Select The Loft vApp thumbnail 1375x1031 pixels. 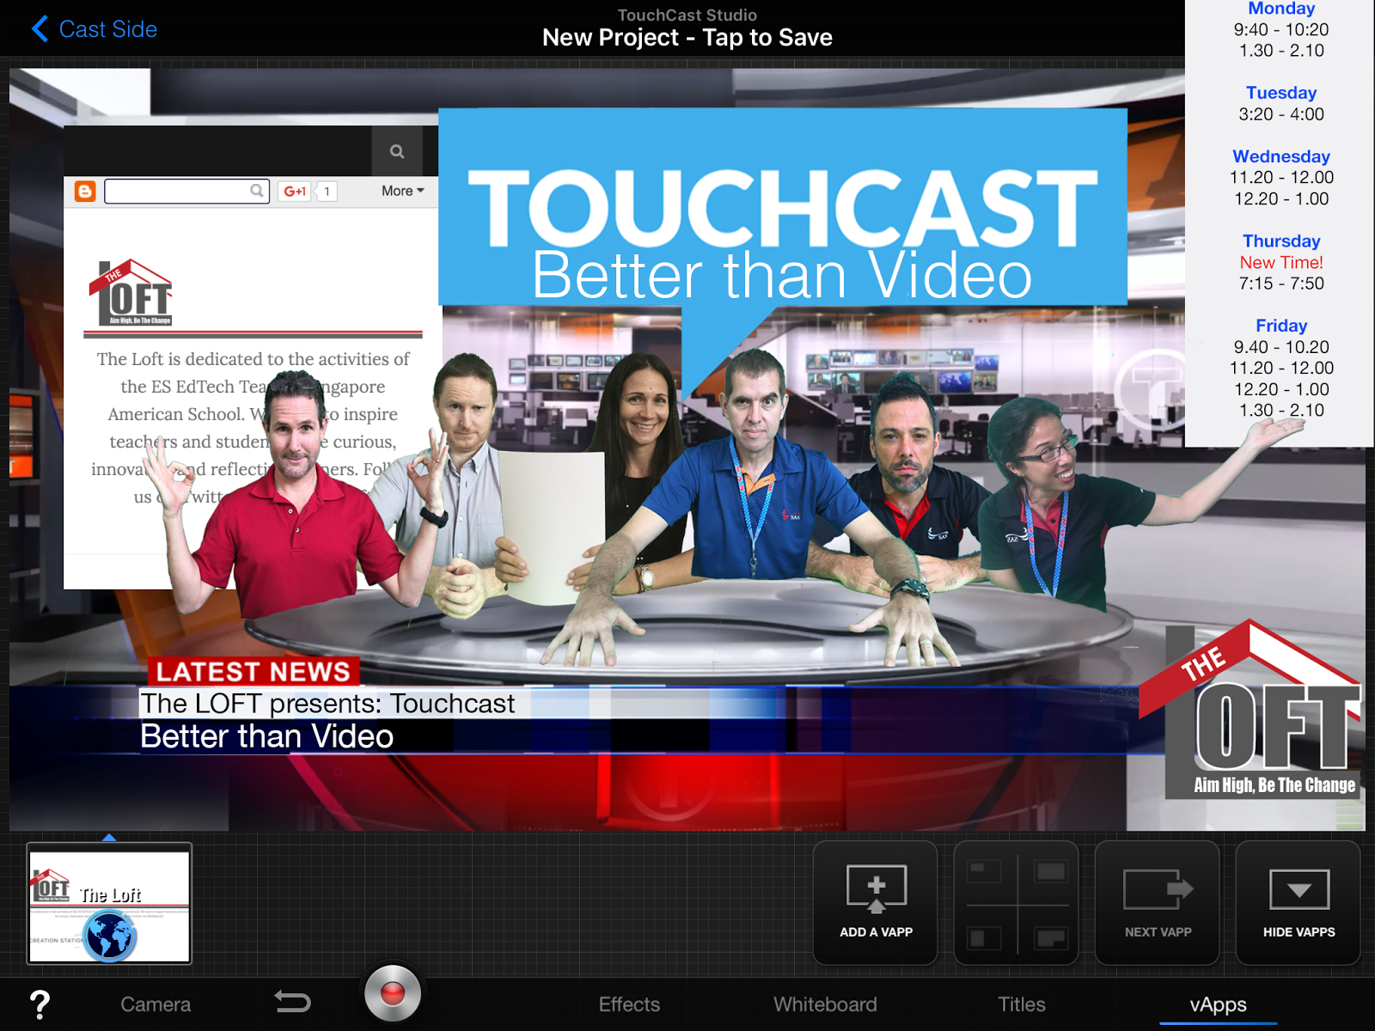pos(108,905)
